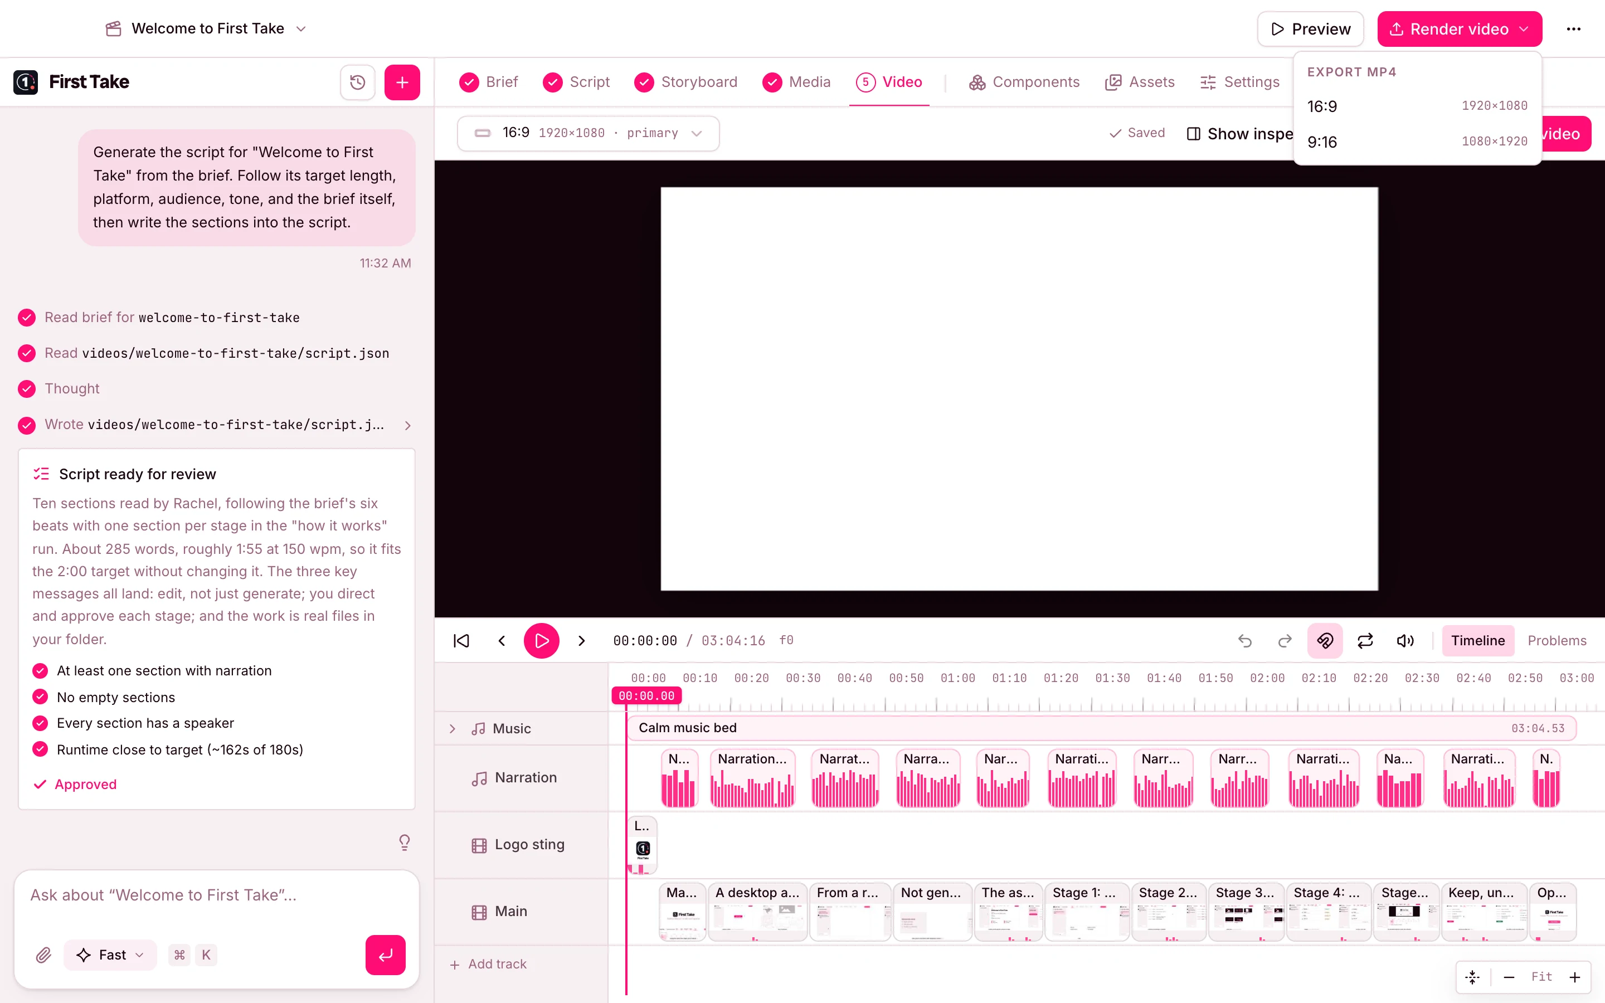Click the attach file paperclip icon
This screenshot has width=1605, height=1003.
[x=44, y=955]
